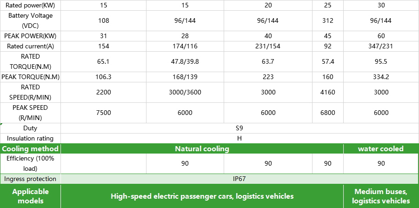419x208 pixels.
Task: Select the Battery Voltage (VDC) label cell
Action: click(x=30, y=20)
